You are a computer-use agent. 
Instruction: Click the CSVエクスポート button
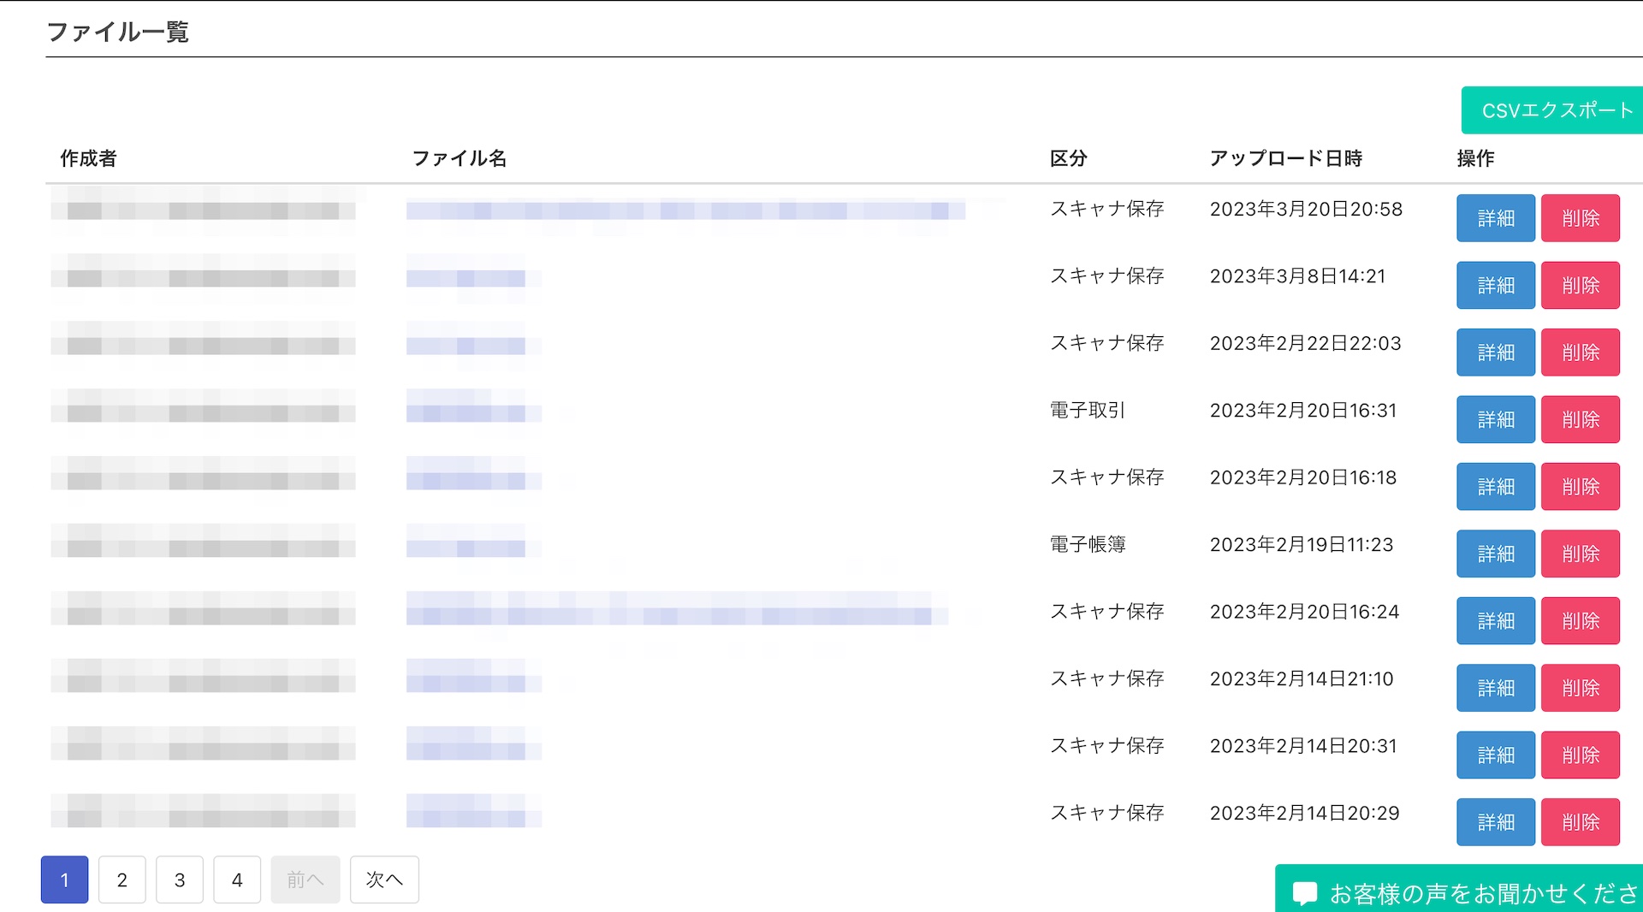point(1552,110)
